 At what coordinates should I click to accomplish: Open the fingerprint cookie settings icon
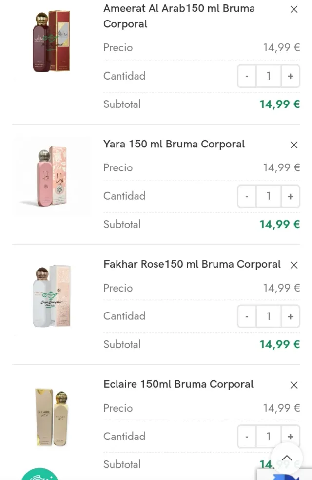pos(40,475)
